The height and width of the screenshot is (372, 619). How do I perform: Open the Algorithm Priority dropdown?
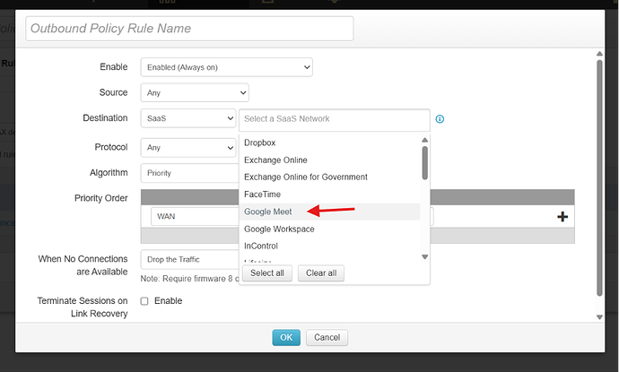pos(190,173)
